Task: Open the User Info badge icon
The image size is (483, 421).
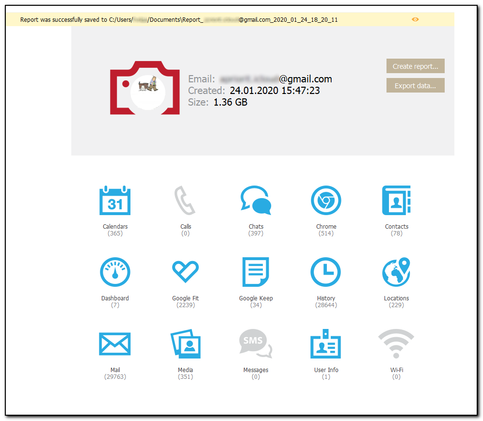Action: pyautogui.click(x=326, y=343)
